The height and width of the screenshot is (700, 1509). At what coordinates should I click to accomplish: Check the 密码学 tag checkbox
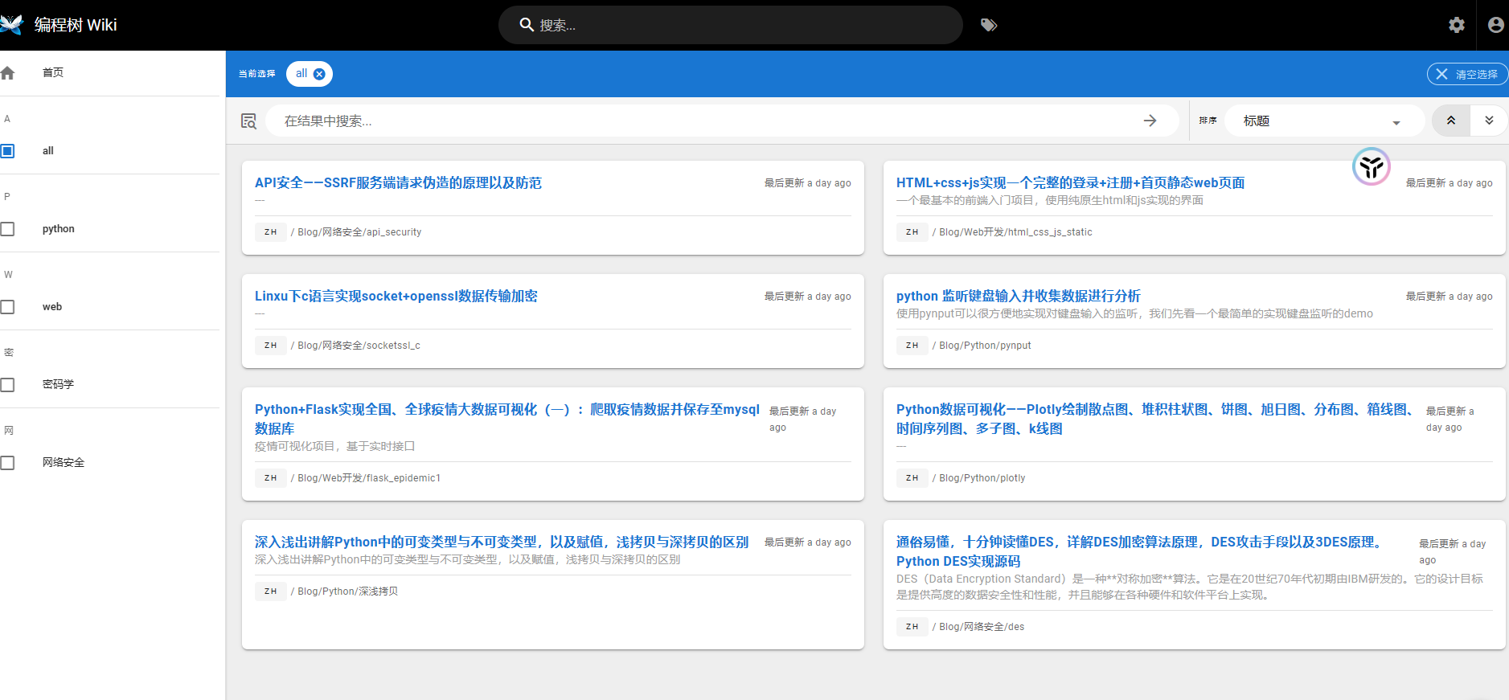coord(7,385)
